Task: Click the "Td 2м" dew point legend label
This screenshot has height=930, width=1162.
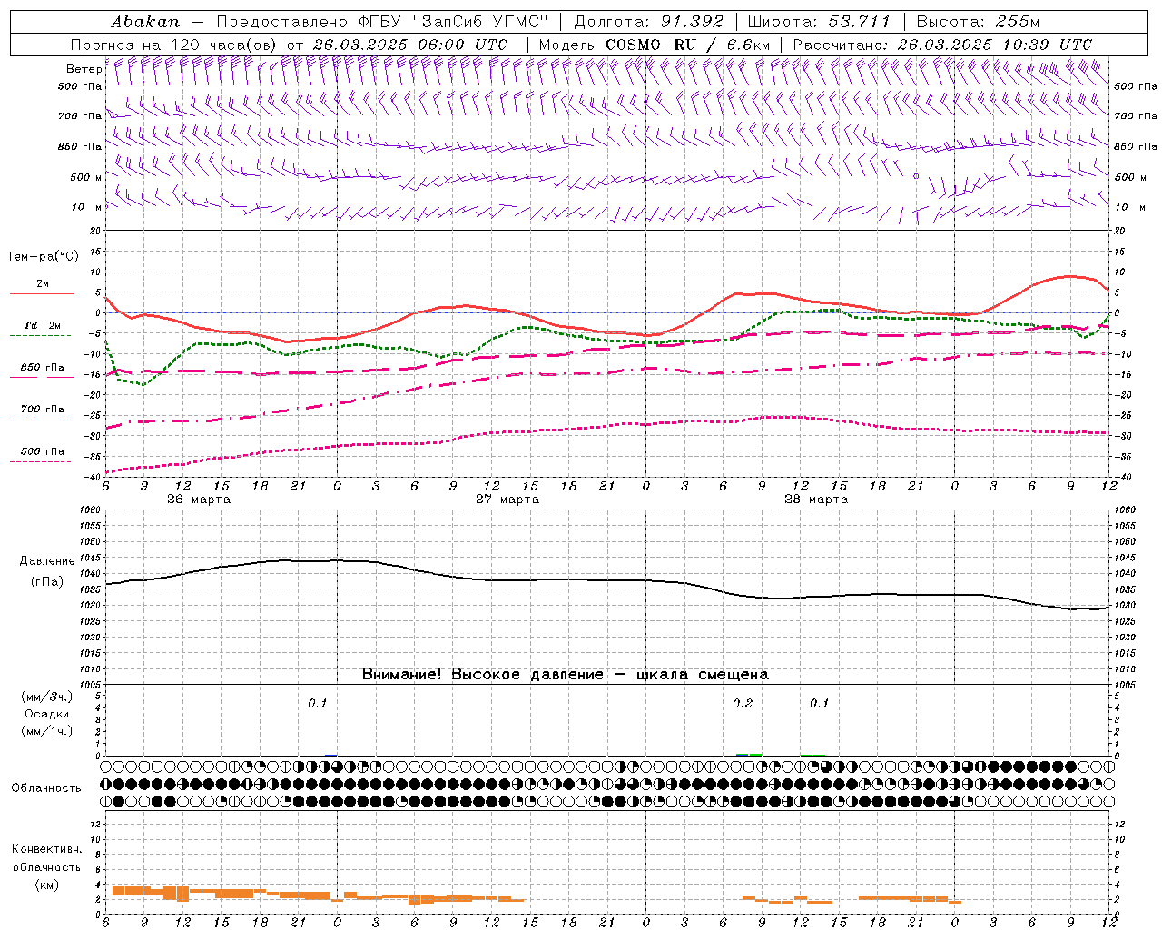Action: click(x=42, y=325)
